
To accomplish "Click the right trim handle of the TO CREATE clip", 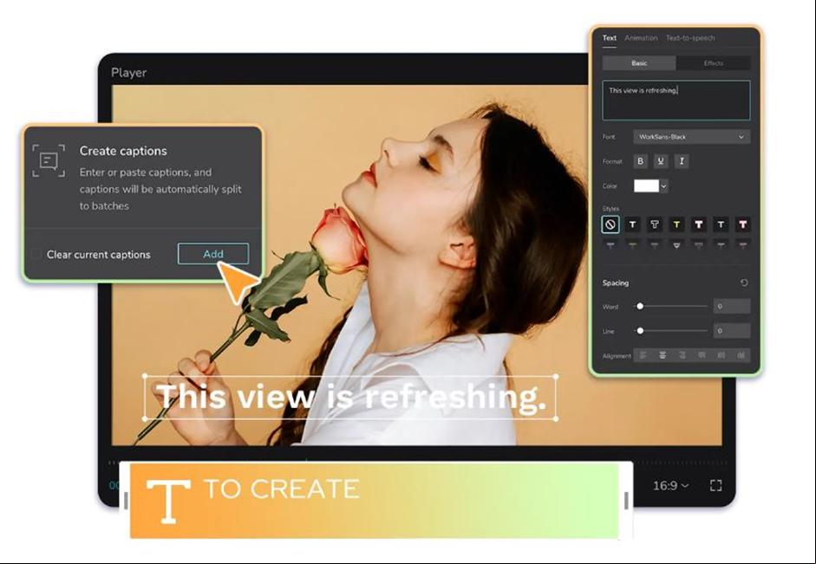I will [x=626, y=500].
